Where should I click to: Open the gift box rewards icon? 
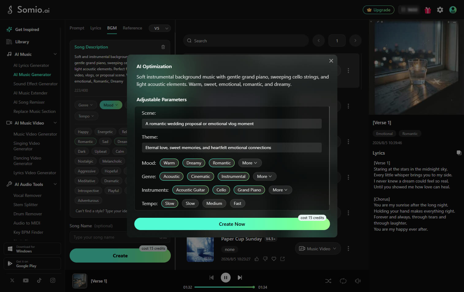428,10
